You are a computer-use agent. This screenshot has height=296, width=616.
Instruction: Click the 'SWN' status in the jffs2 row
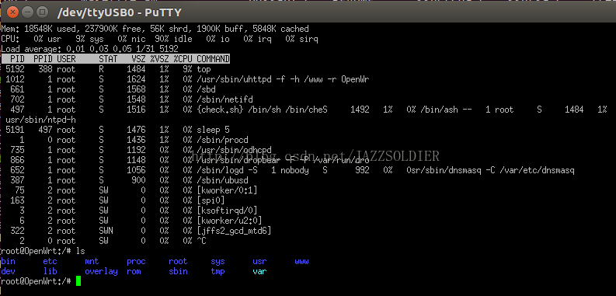[106, 231]
